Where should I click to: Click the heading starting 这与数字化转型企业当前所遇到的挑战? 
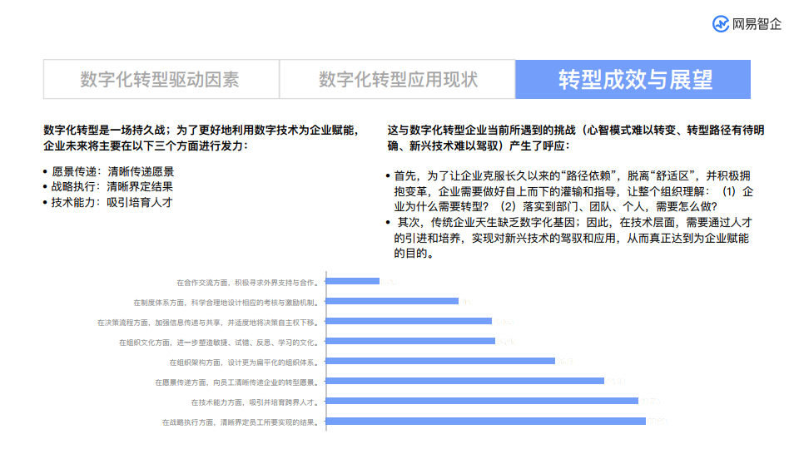[576, 137]
